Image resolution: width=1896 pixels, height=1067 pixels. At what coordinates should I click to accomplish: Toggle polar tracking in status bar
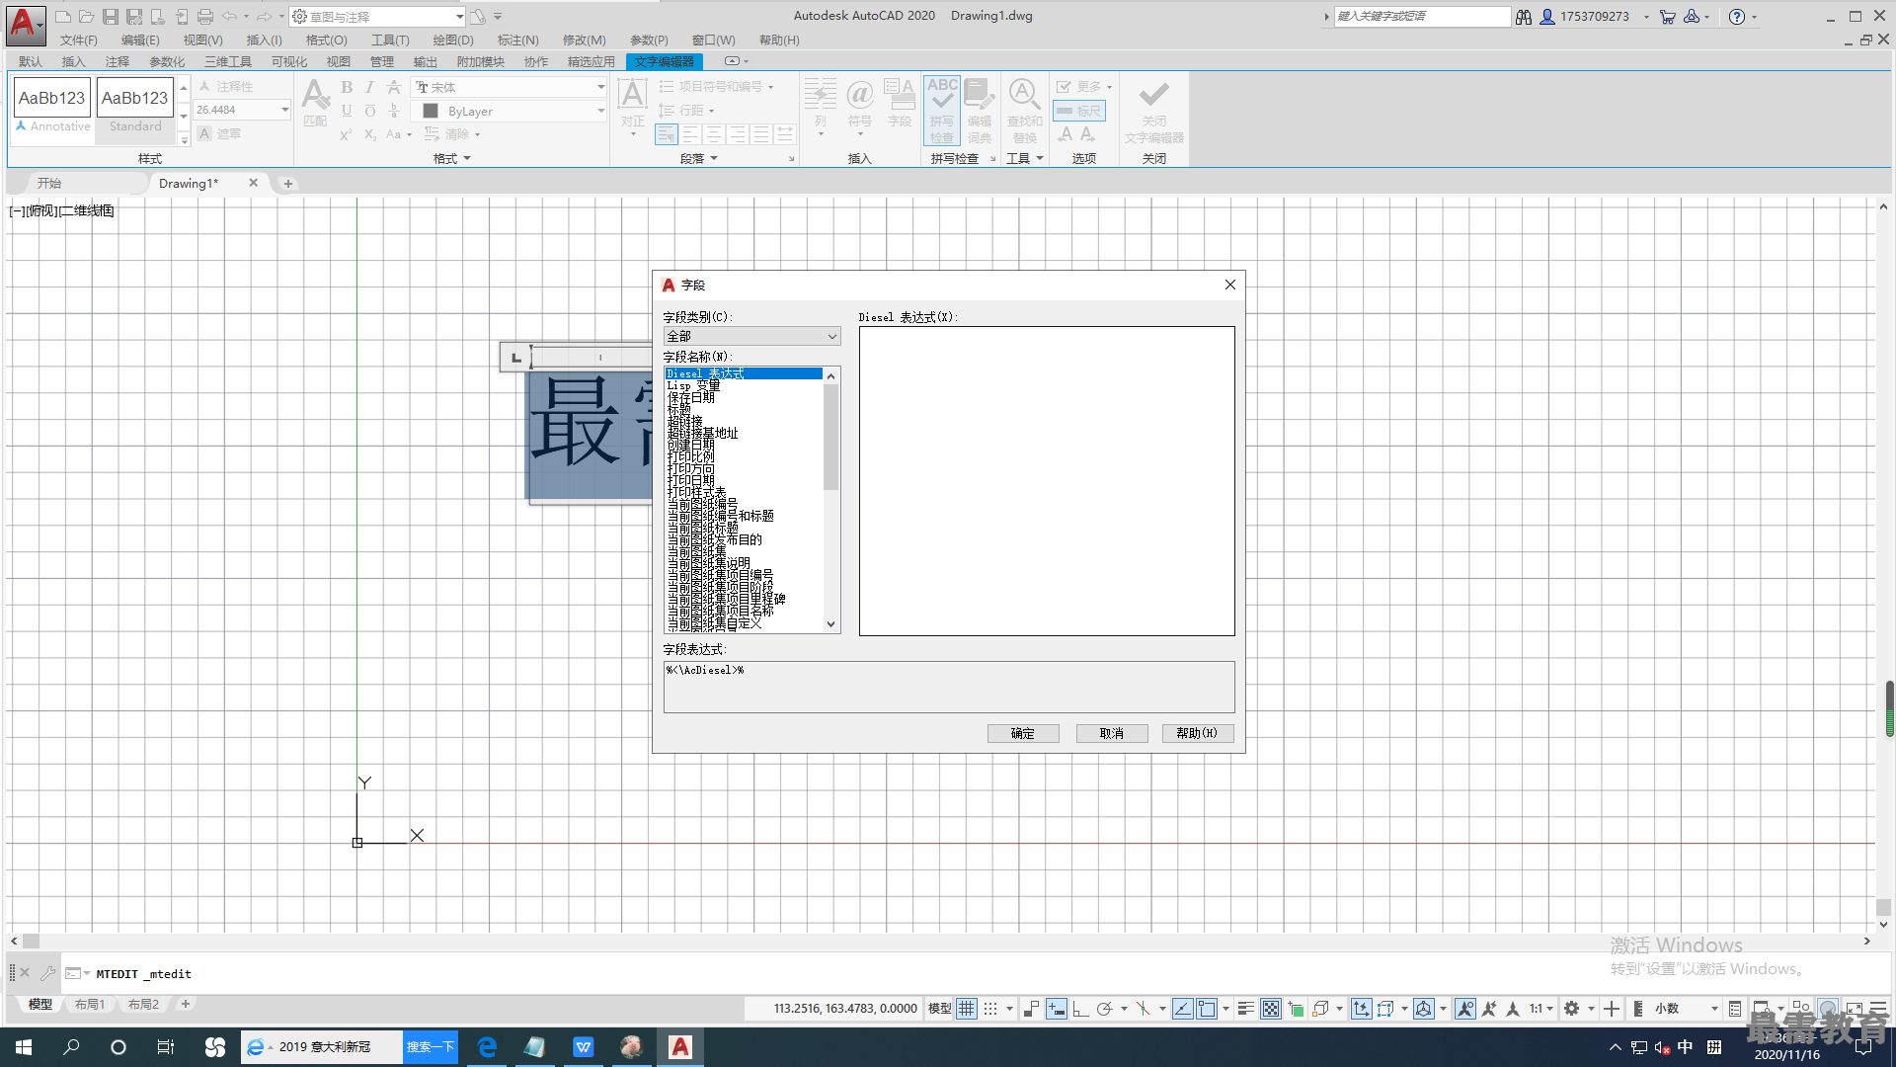[1105, 1008]
